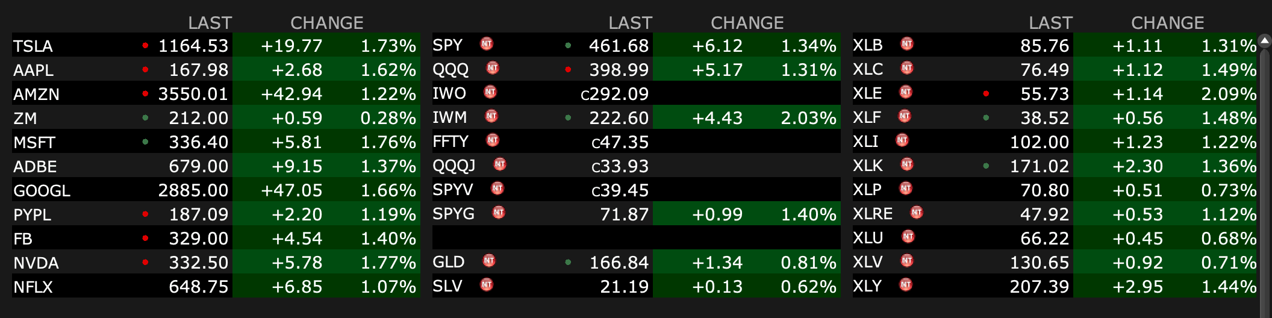Click the NT badge beside QQQ
Image resolution: width=1272 pixels, height=318 pixels.
pos(493,68)
